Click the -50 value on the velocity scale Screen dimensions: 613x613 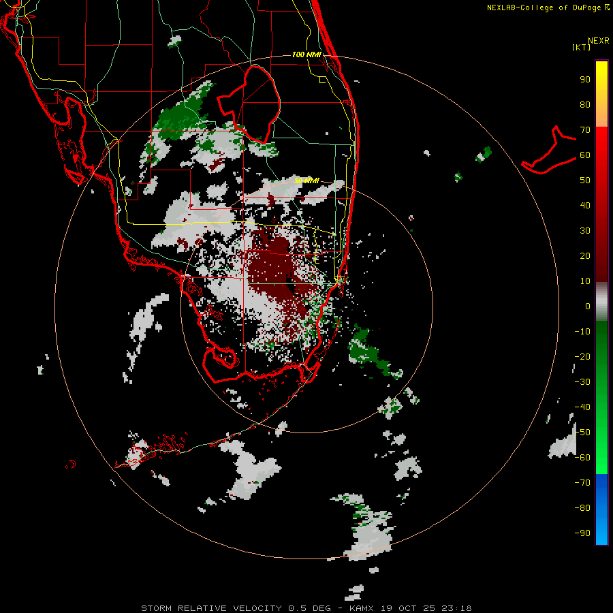582,433
